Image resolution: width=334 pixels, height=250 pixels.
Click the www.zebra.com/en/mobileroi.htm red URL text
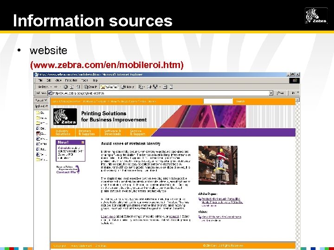click(x=107, y=65)
